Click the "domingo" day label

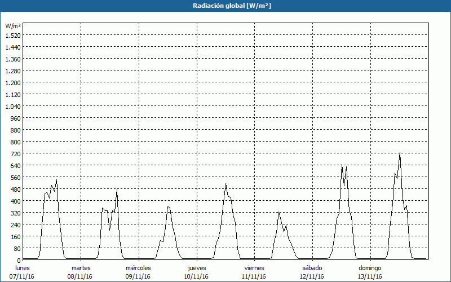pyautogui.click(x=370, y=268)
